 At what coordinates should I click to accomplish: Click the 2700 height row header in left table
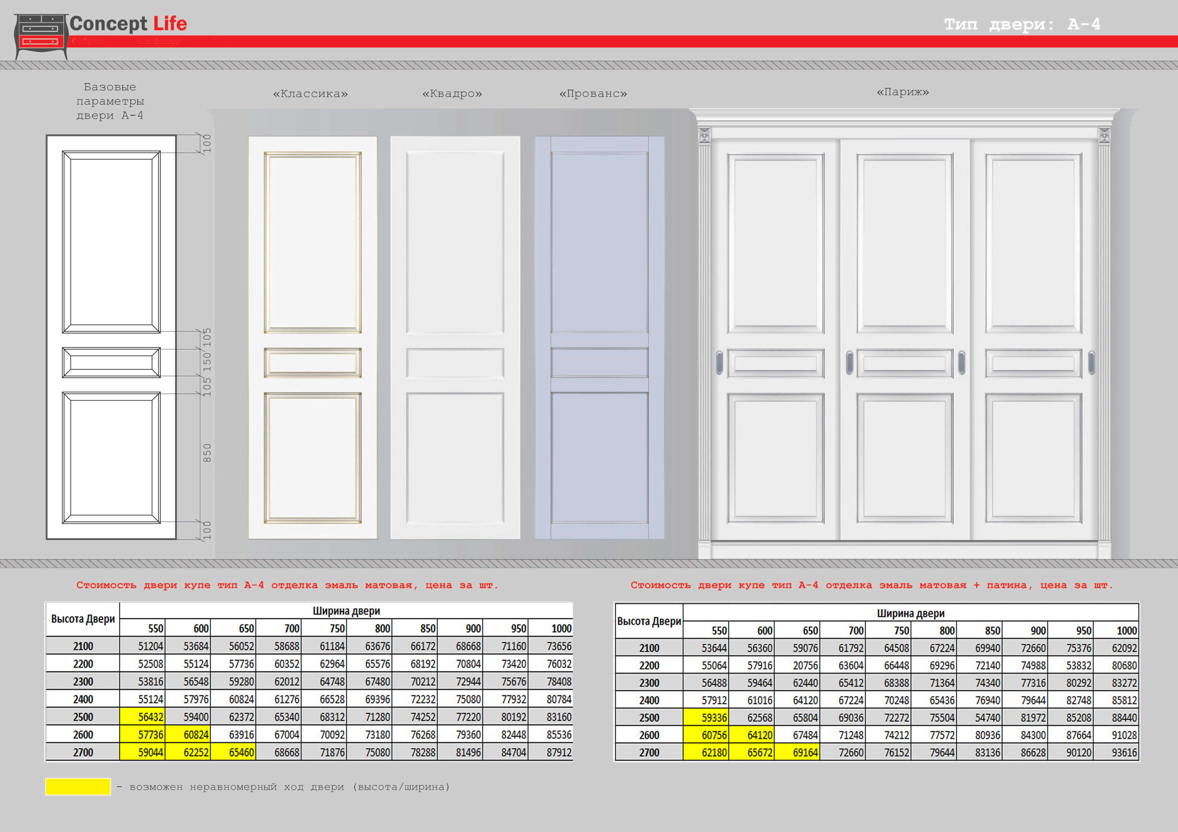[83, 752]
